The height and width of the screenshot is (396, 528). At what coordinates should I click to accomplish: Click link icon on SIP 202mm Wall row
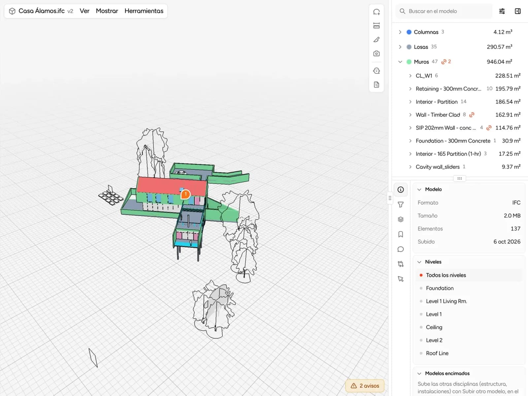[x=489, y=128]
